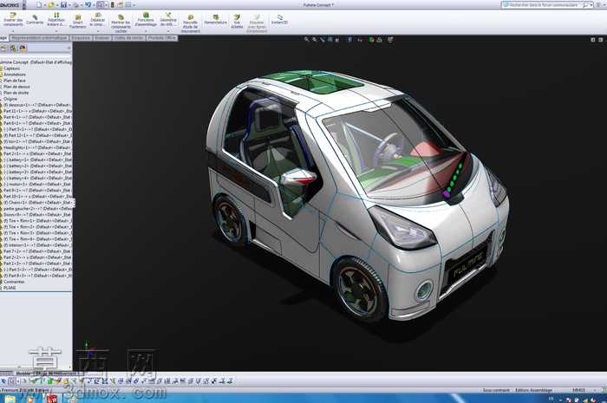607x403 pixels.
Task: Open the ConfigurationManager tab icon
Action: click(x=23, y=49)
